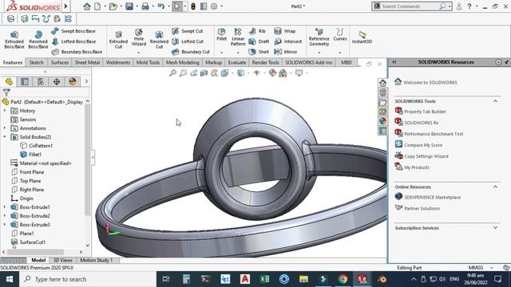Open Chrome from the Windows taskbar
Screen dimensions: 511x287
click(343, 279)
